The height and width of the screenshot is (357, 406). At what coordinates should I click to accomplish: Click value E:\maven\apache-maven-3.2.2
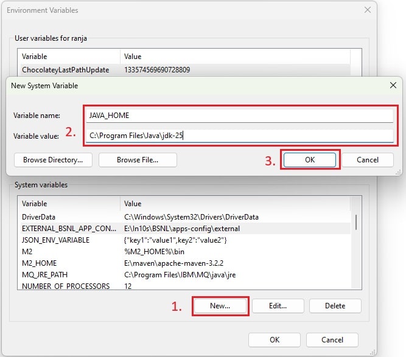(173, 263)
